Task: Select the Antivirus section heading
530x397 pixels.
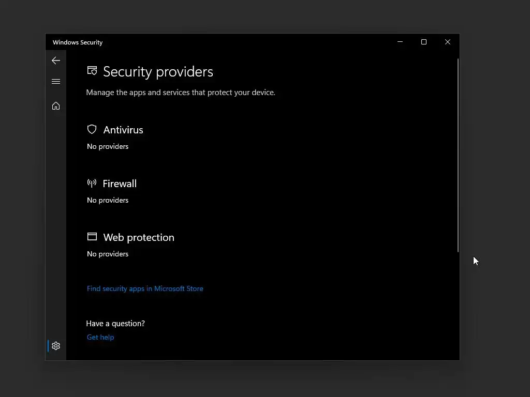Action: click(123, 130)
